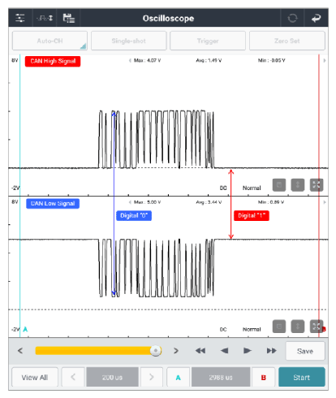
Task: Increase time base with right chevron
Action: [x=152, y=377]
